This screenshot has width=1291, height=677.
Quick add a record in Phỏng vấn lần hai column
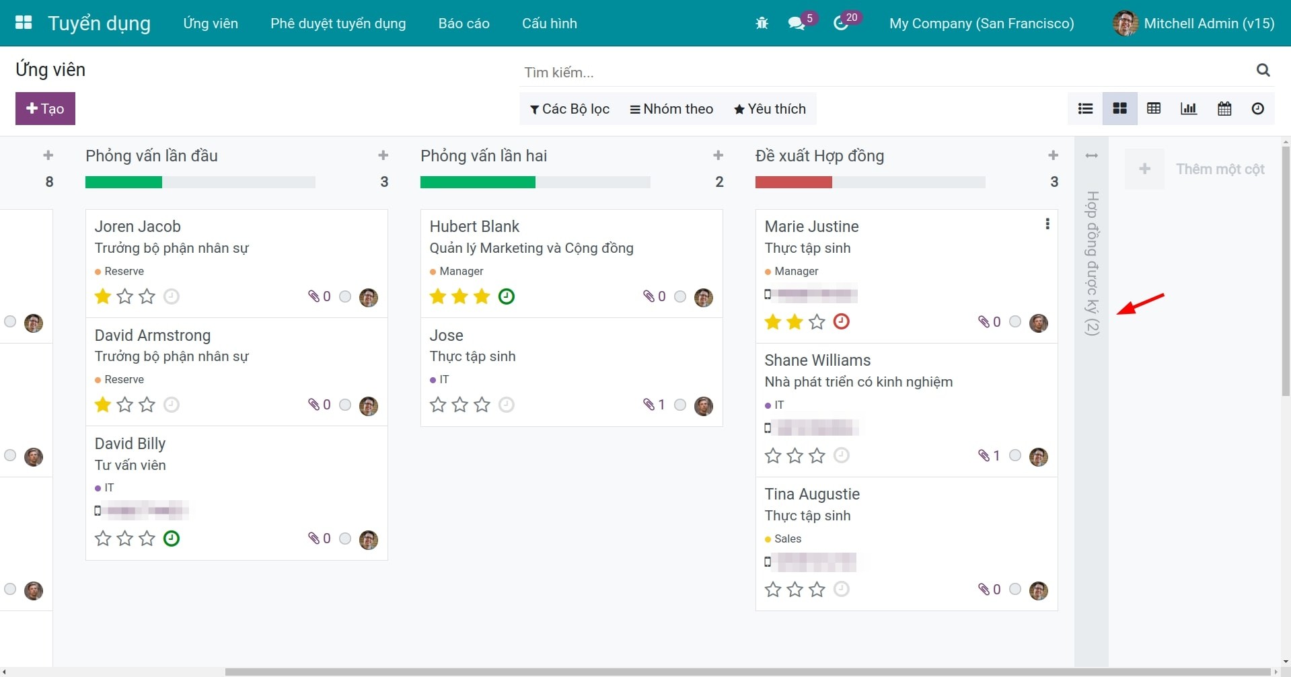[x=718, y=155]
